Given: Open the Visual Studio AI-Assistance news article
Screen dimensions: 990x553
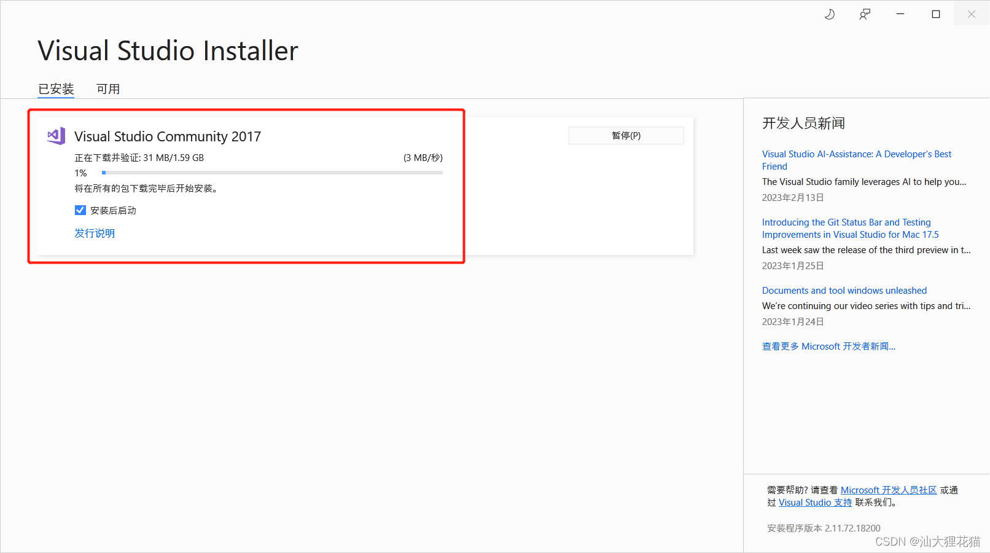Looking at the screenshot, I should click(856, 160).
